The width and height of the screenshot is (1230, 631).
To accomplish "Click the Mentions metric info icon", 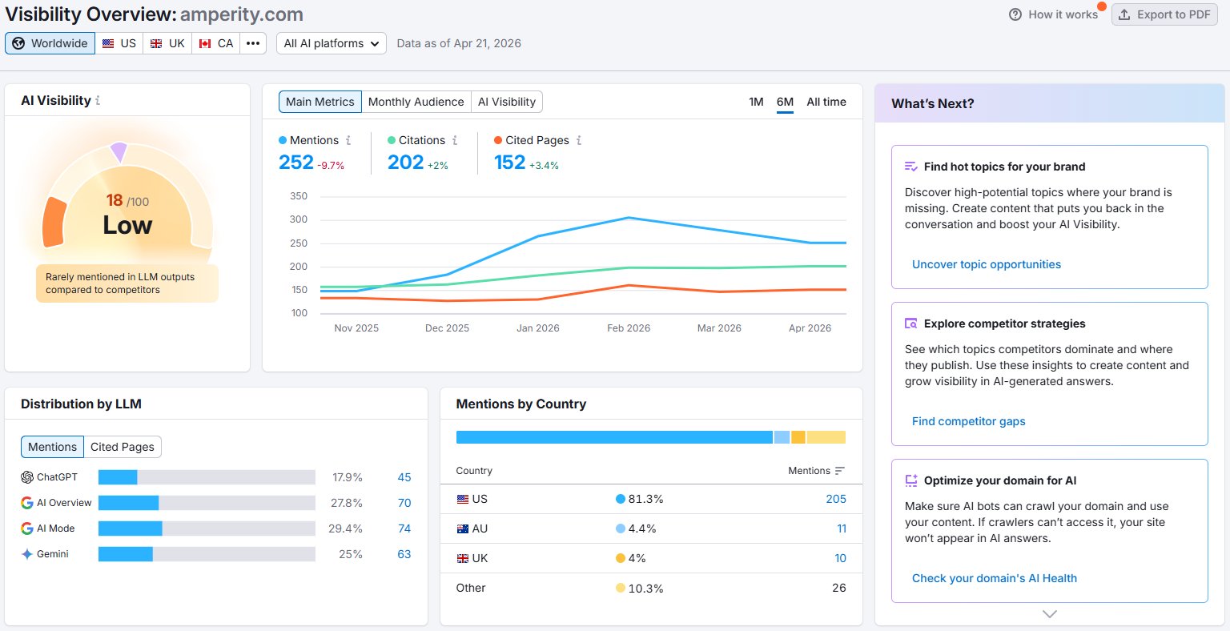I will [348, 140].
